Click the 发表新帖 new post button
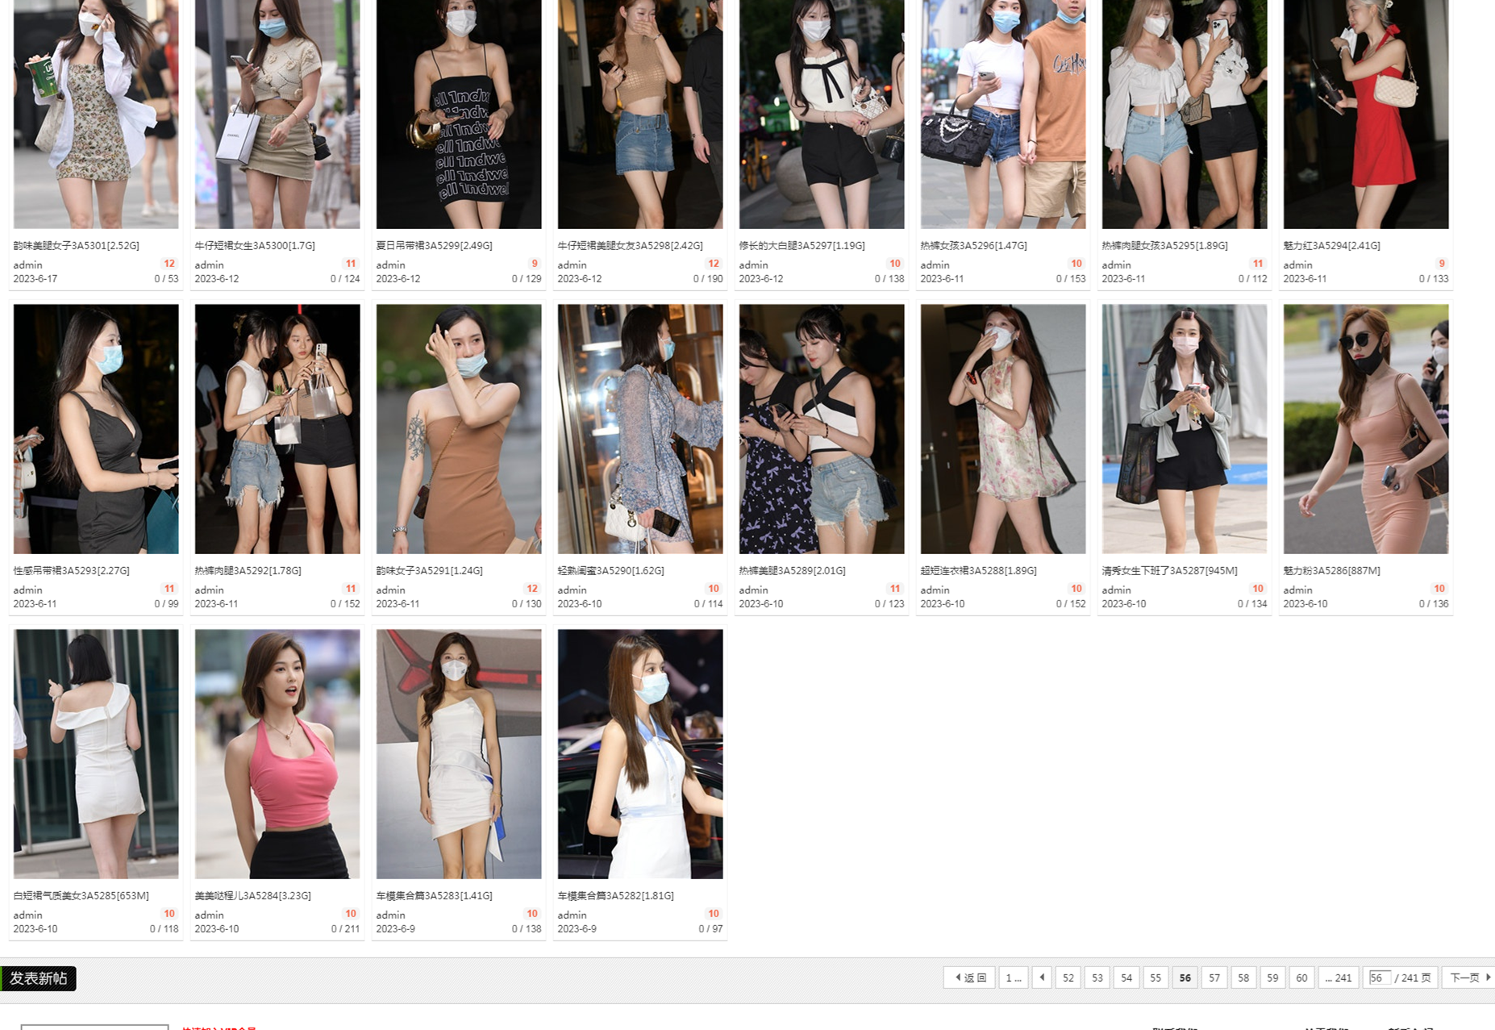Viewport: 1495px width, 1030px height. point(38,978)
